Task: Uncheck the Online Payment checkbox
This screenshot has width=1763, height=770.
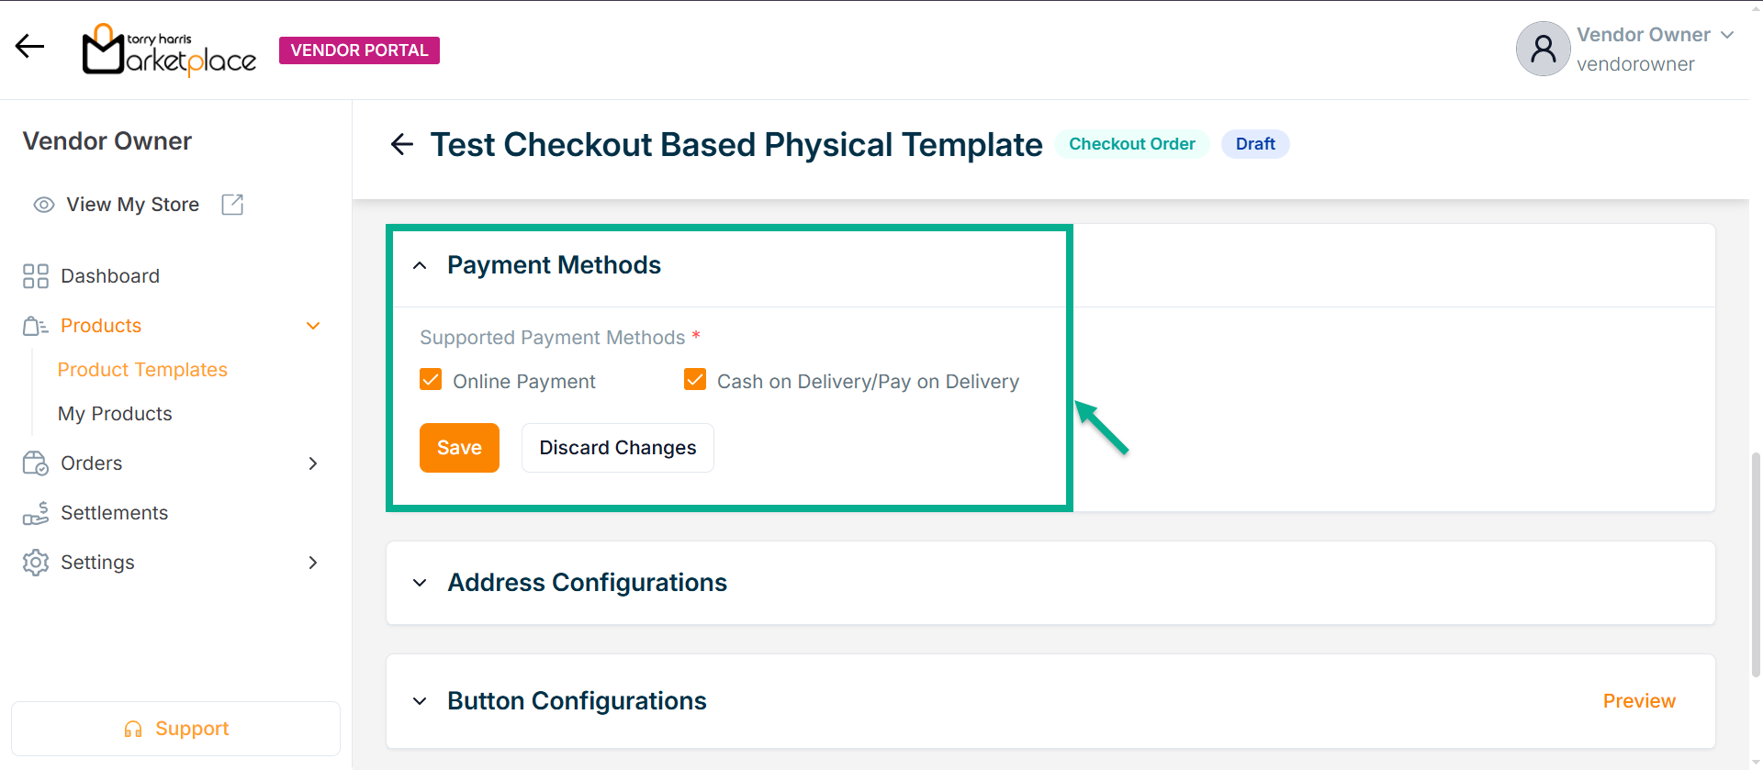Action: pyautogui.click(x=431, y=380)
